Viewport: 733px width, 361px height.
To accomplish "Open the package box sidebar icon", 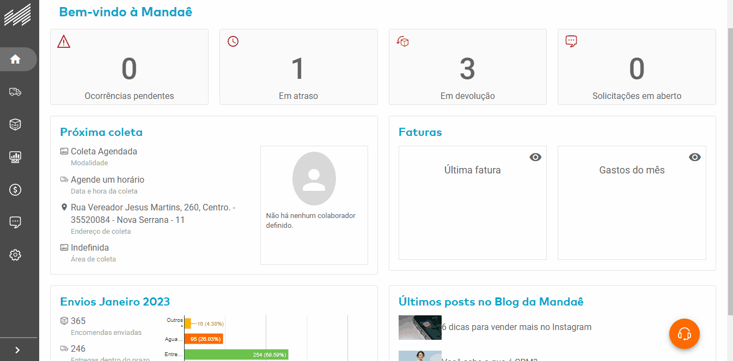I will point(15,125).
